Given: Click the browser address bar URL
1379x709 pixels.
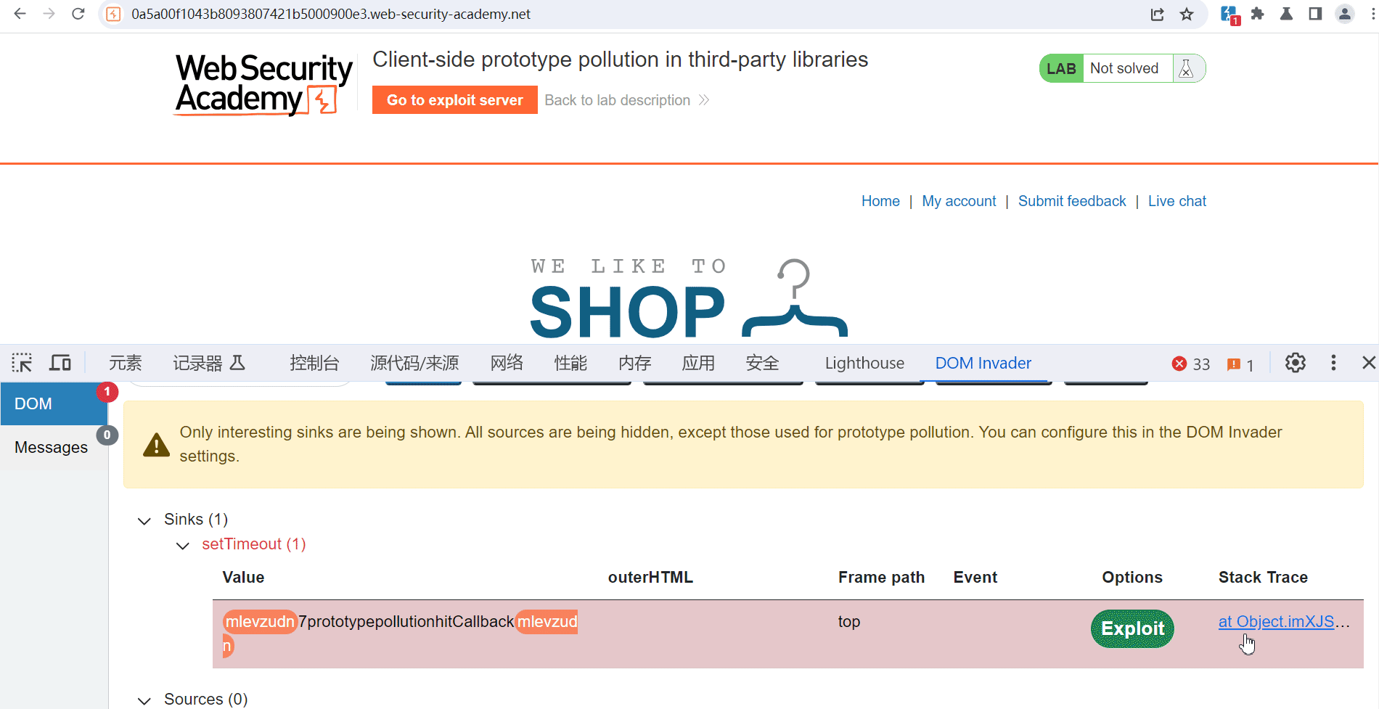Looking at the screenshot, I should pyautogui.click(x=331, y=15).
